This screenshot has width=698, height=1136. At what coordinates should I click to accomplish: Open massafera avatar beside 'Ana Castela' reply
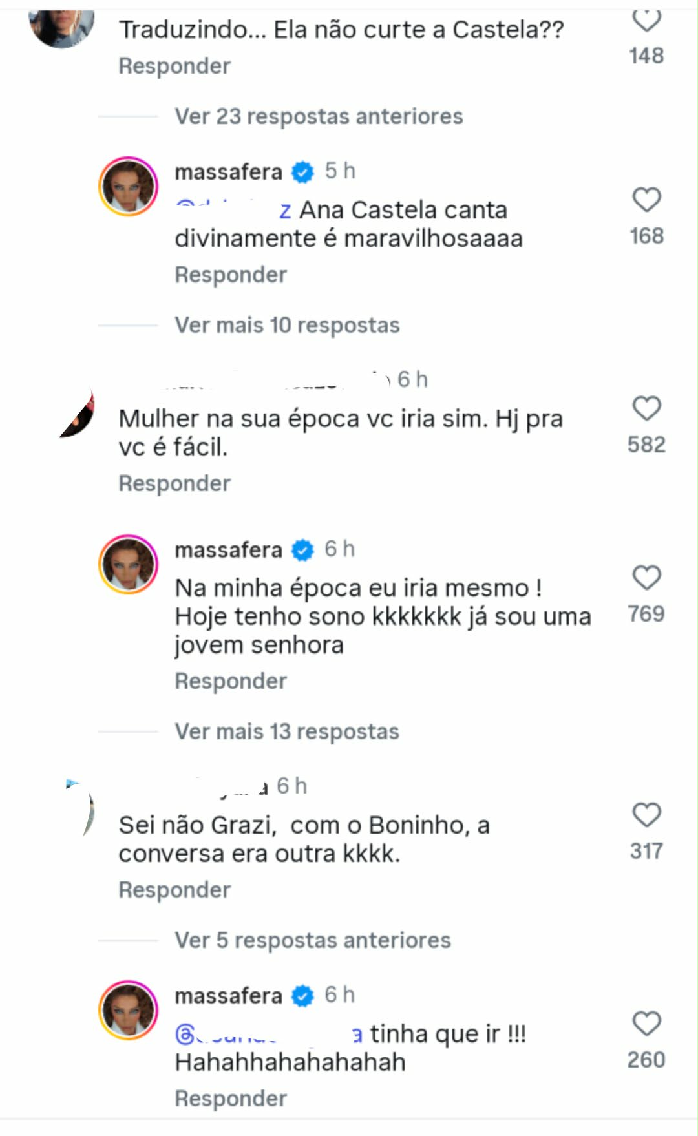128,186
